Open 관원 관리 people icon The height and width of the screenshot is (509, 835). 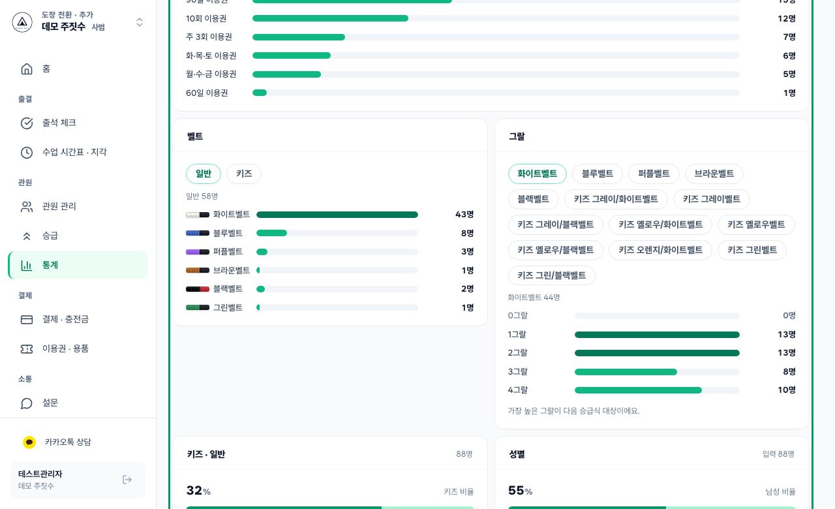[27, 206]
